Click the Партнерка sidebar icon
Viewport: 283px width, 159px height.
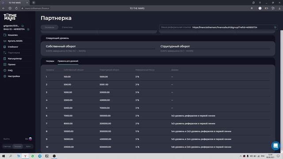tap(5, 53)
